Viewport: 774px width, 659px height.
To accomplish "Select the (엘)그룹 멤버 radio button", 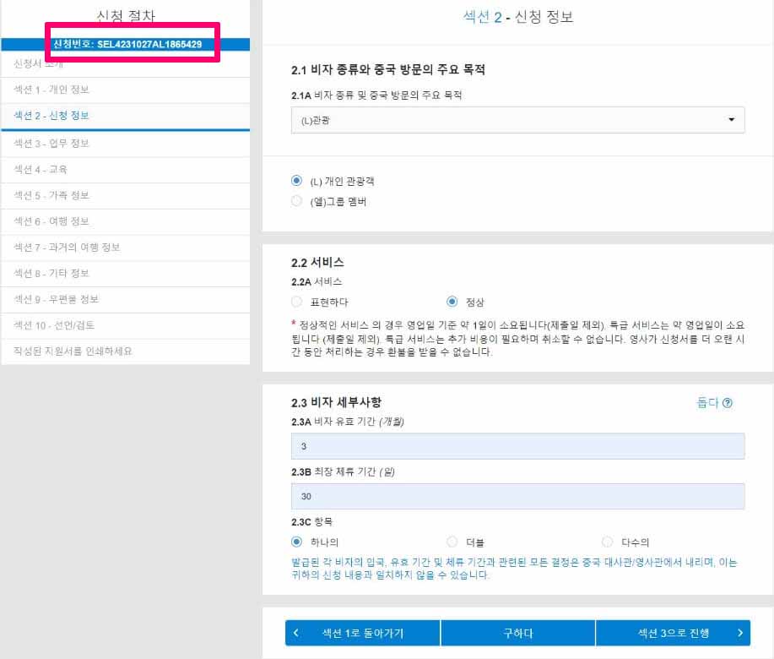I will click(x=297, y=201).
